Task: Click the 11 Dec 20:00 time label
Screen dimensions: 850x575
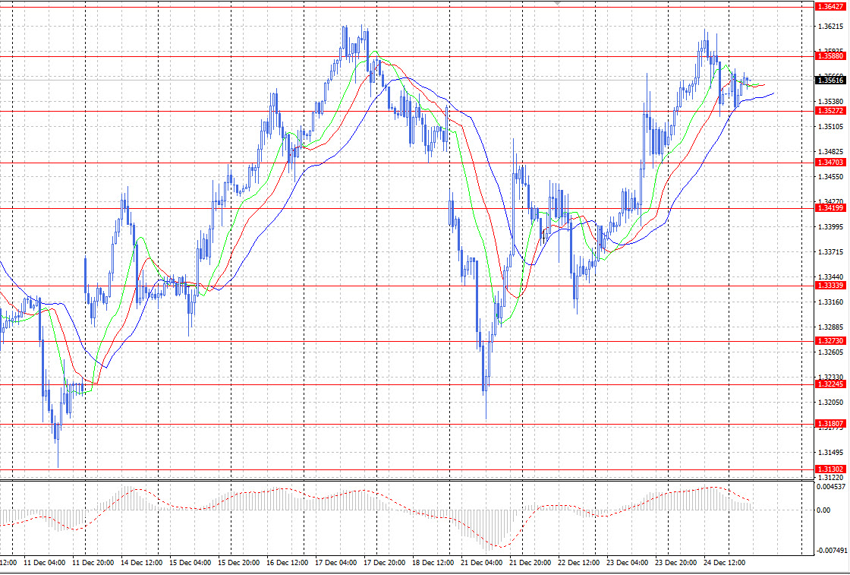Action: (93, 563)
